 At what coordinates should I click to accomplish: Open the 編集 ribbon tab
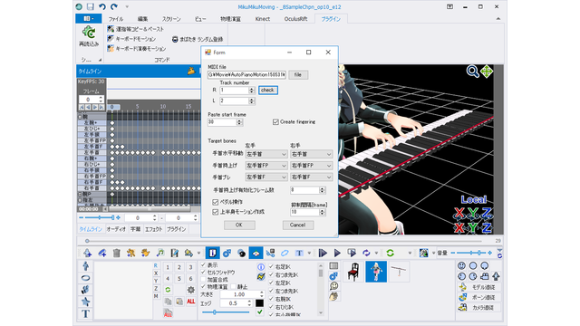(x=142, y=19)
